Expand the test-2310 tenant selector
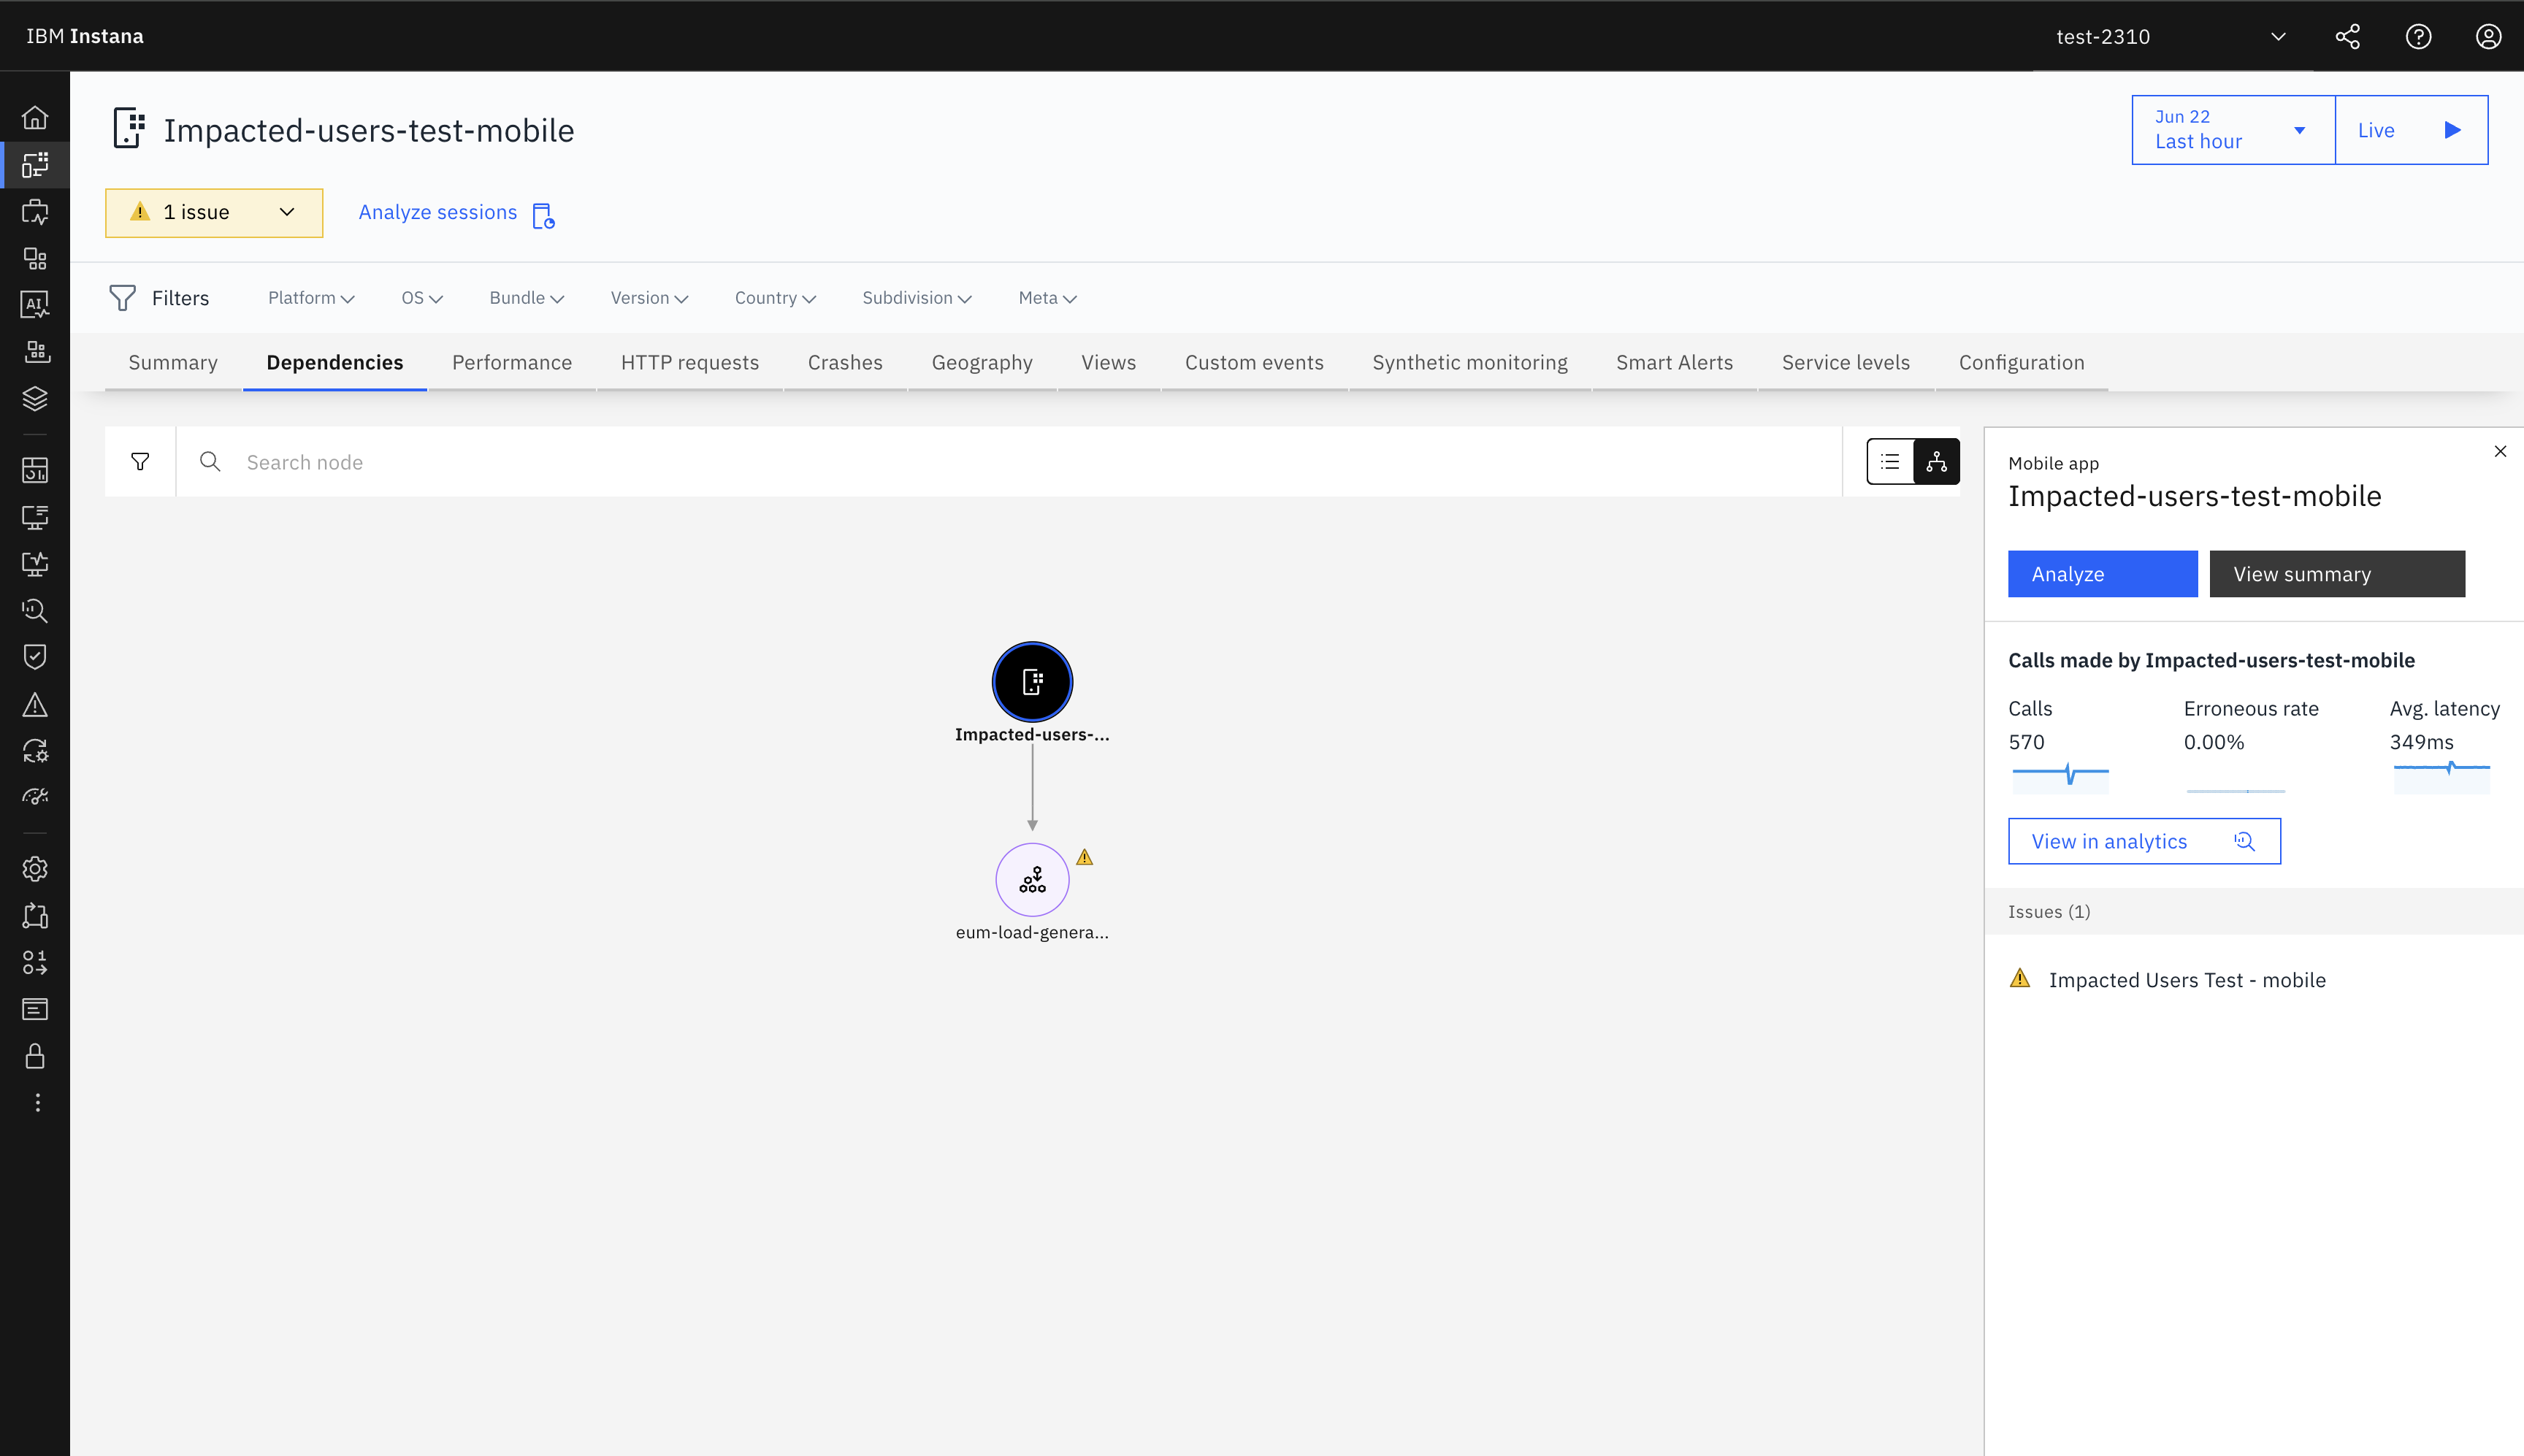Screen dimensions: 2524x1456 (2172, 37)
